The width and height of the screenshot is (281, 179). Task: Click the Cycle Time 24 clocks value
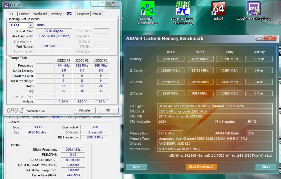(73, 175)
